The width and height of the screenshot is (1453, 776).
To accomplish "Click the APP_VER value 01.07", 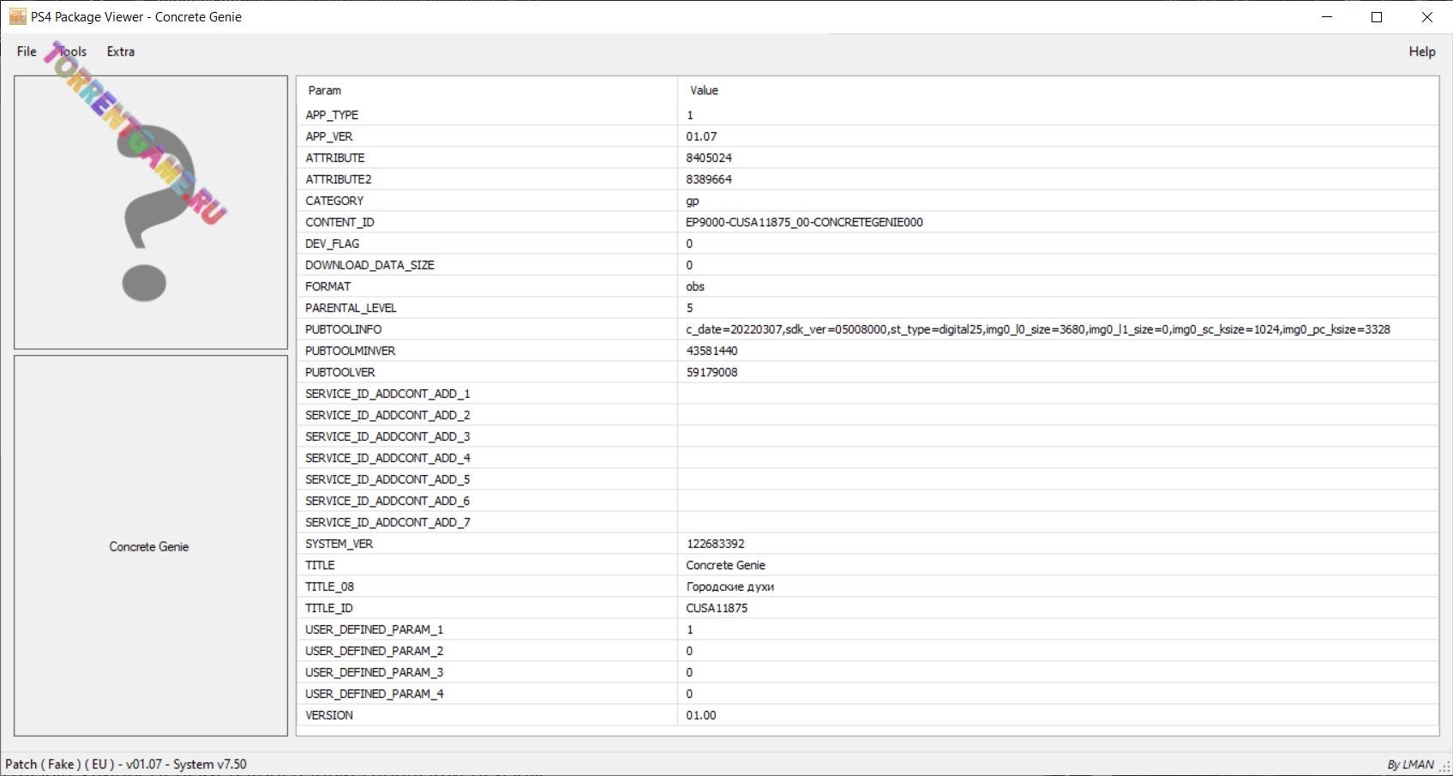I will click(701, 136).
